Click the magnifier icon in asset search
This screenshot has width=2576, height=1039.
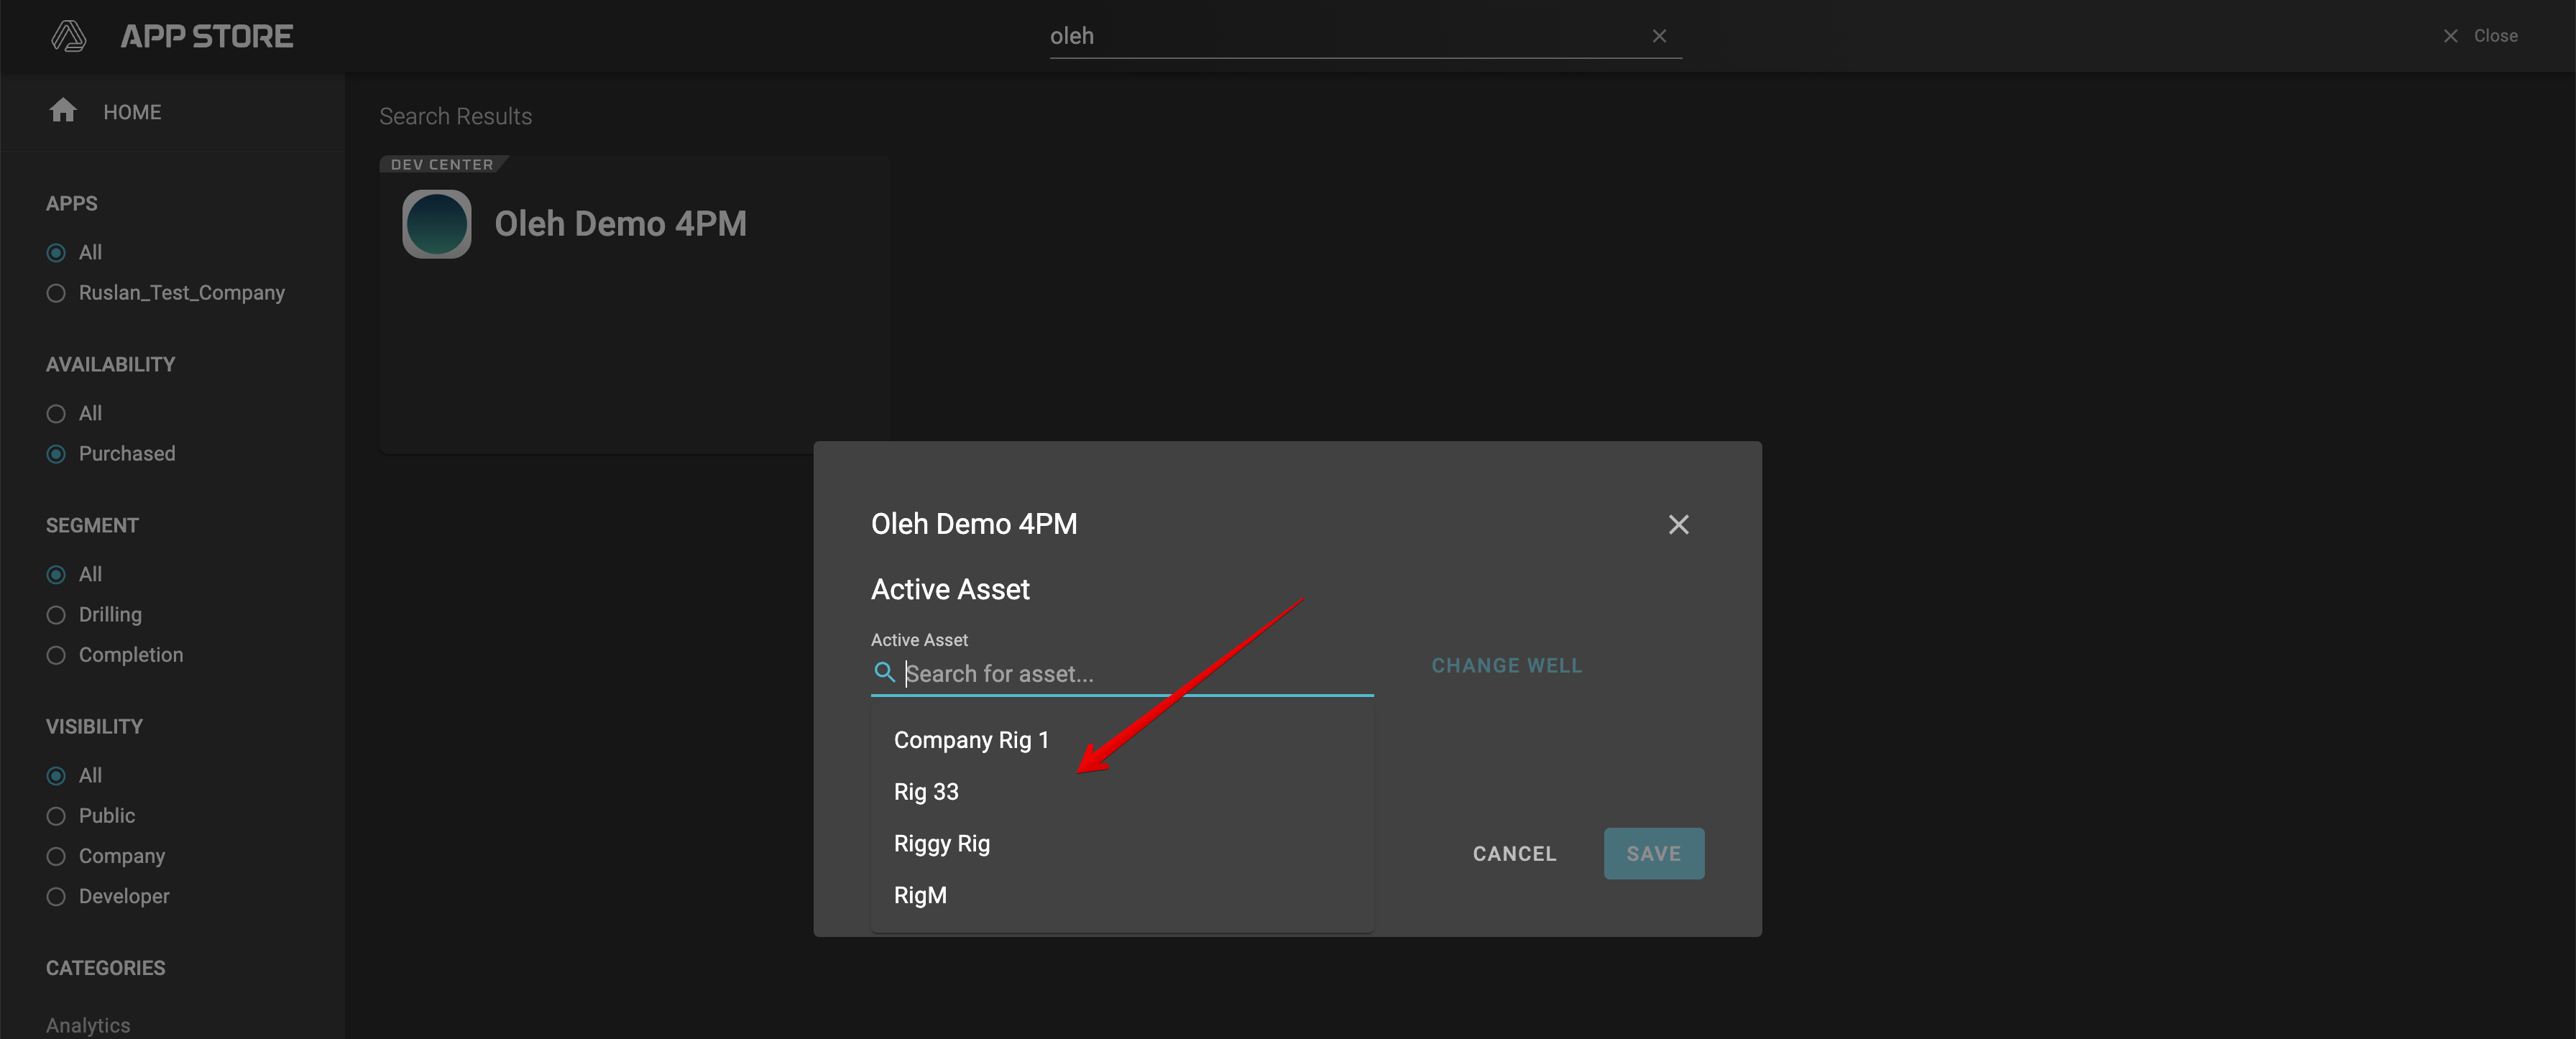pyautogui.click(x=884, y=672)
